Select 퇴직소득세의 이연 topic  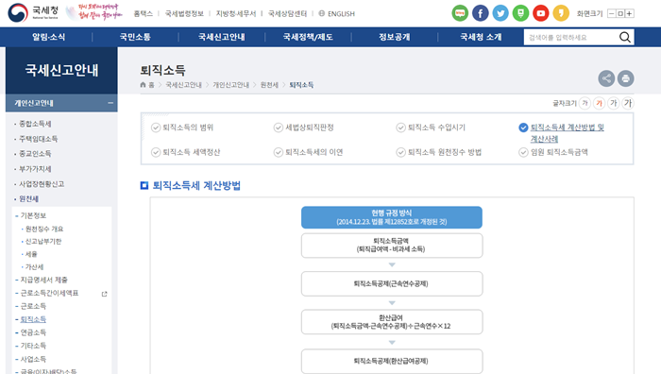click(x=308, y=152)
